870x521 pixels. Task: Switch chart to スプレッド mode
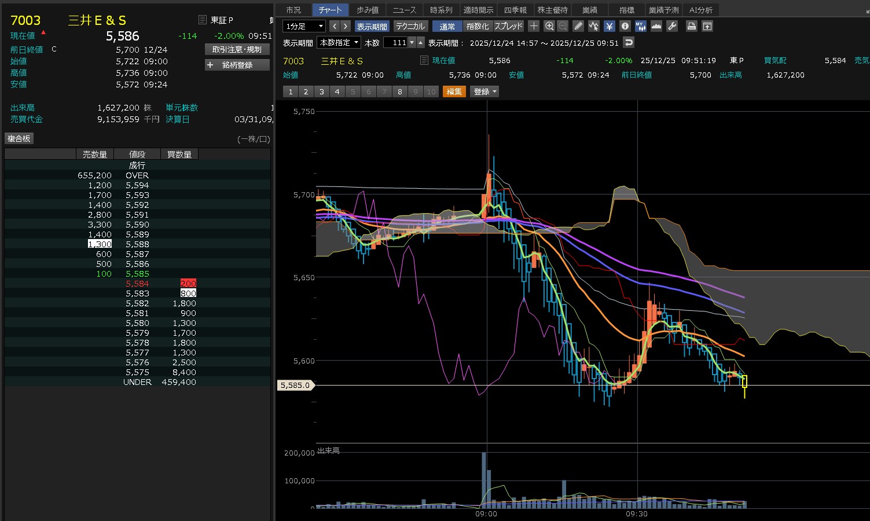pos(508,26)
